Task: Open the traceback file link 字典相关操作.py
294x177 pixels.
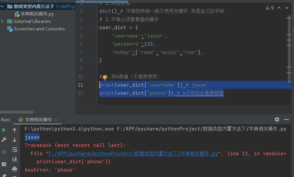Action: 133,154
